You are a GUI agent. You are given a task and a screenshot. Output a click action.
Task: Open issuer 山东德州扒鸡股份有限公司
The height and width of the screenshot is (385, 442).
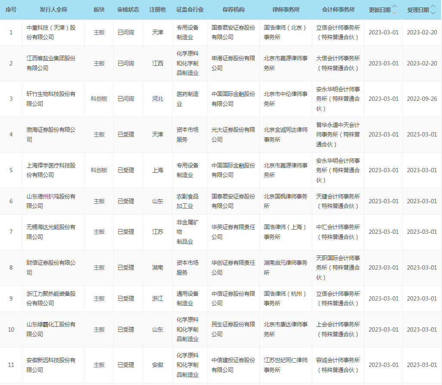click(51, 201)
